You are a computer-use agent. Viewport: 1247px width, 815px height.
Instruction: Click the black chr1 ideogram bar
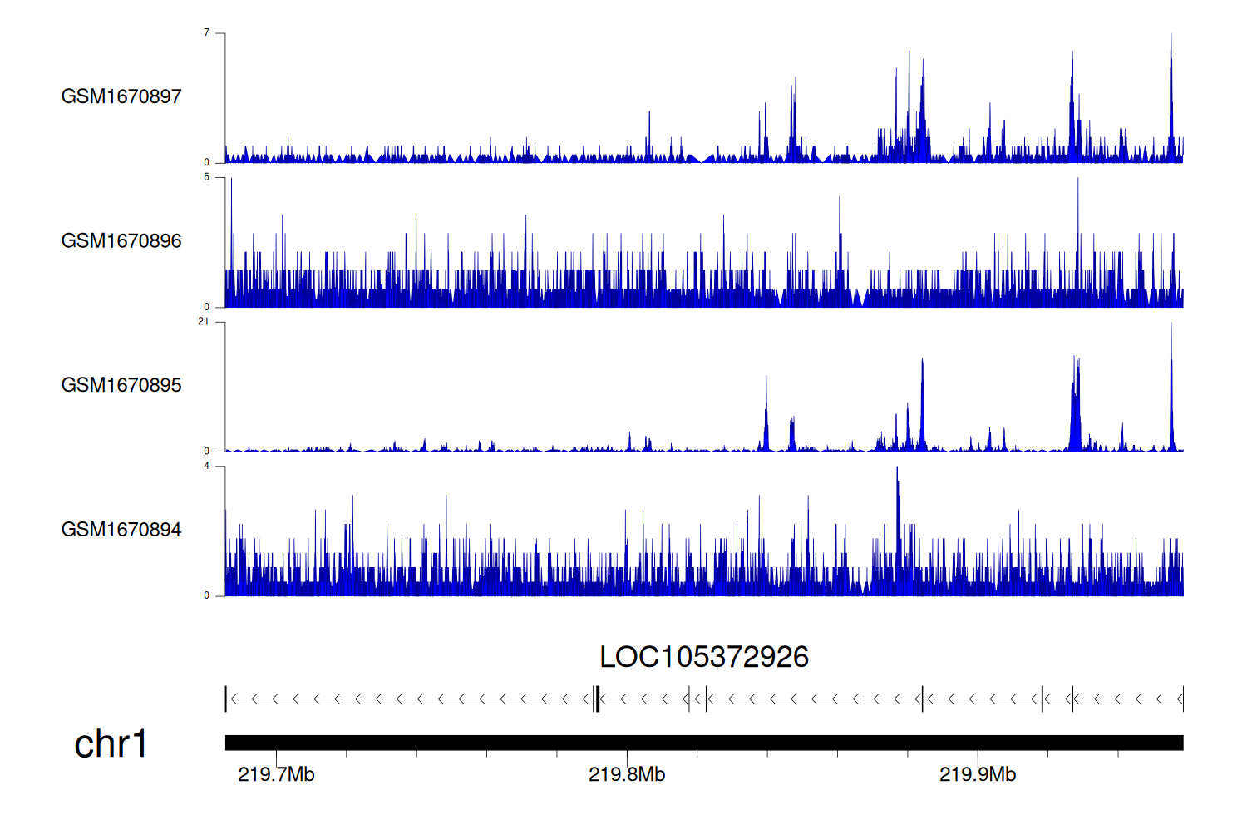click(x=703, y=743)
